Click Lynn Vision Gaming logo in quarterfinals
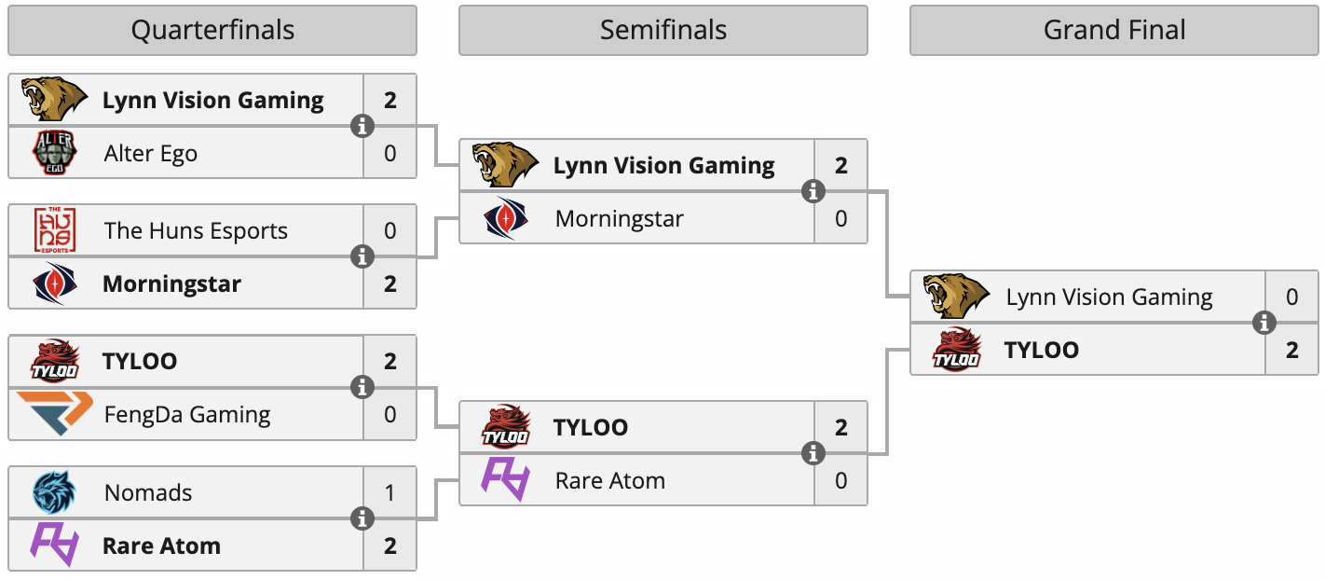This screenshot has height=580, width=1325. [x=55, y=100]
